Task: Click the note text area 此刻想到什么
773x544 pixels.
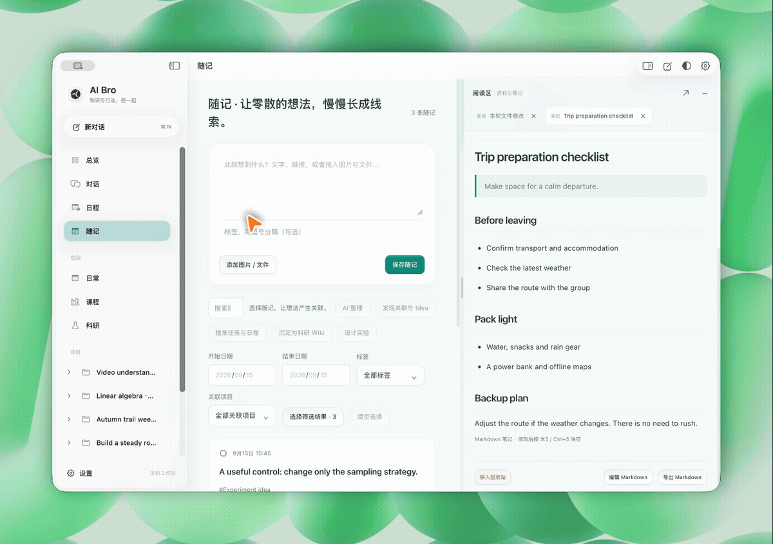Action: pos(321,185)
